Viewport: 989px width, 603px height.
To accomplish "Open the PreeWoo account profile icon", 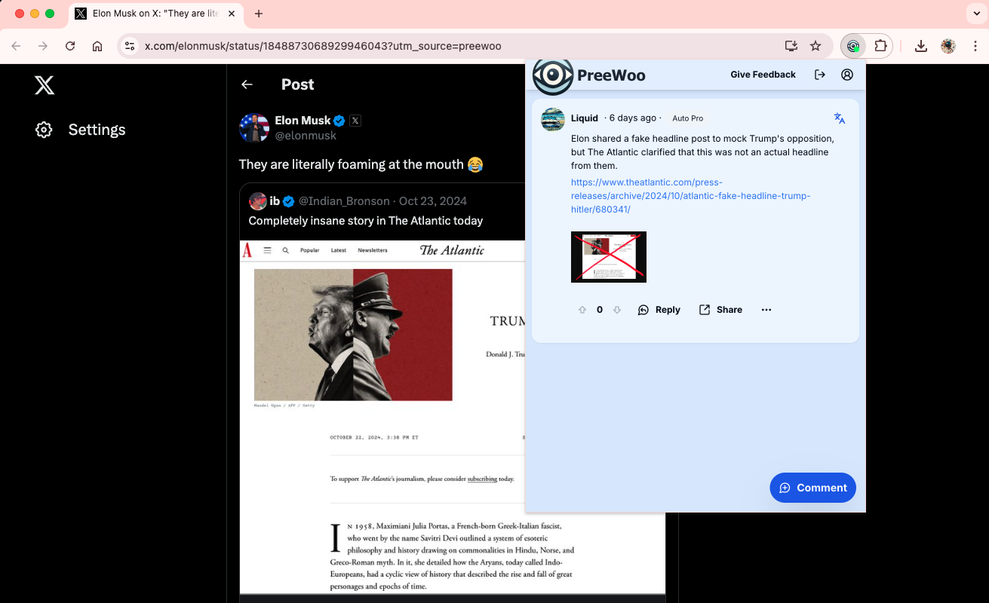I will point(847,75).
